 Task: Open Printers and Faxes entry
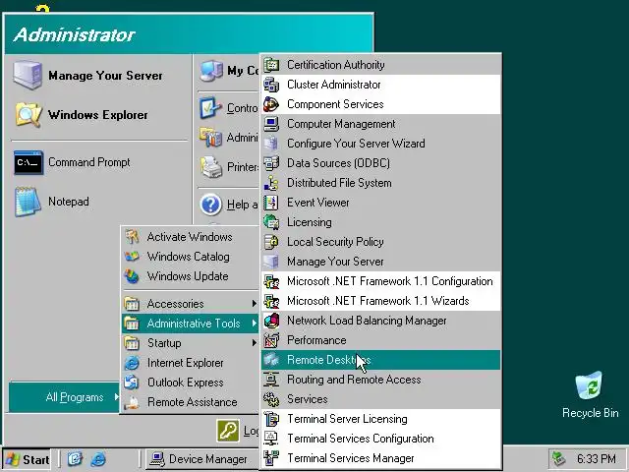pyautogui.click(x=229, y=167)
